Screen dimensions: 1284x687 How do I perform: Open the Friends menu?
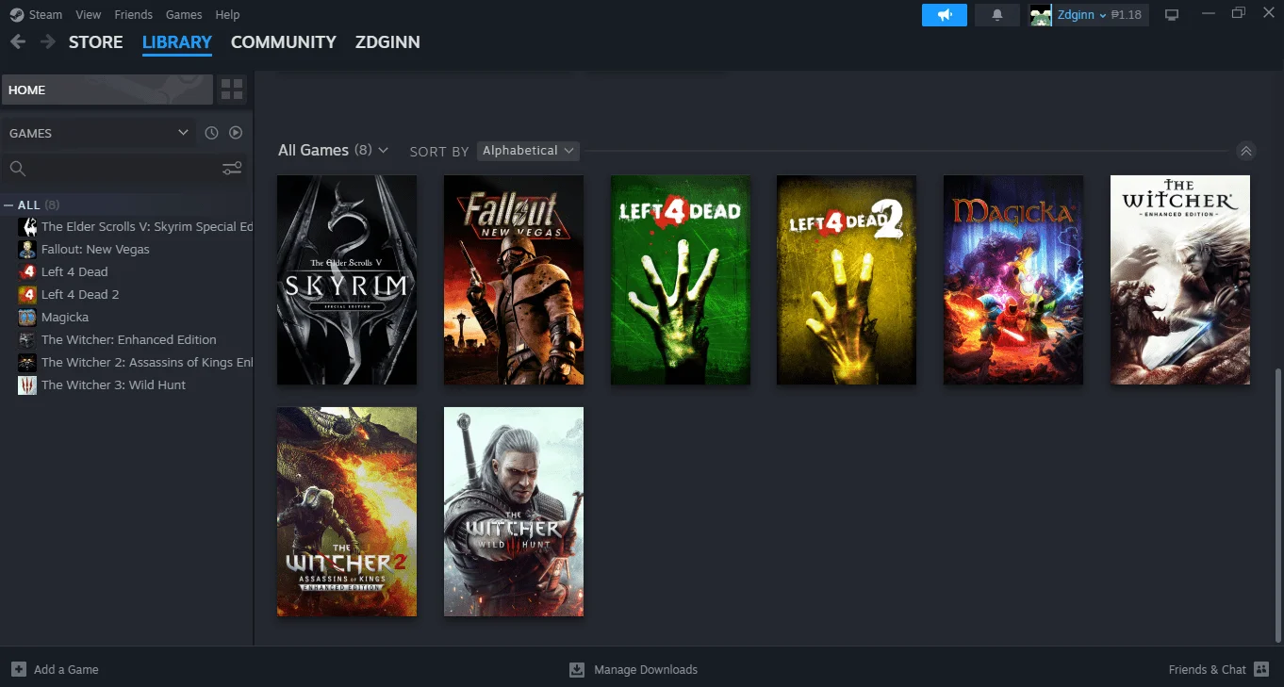[133, 15]
